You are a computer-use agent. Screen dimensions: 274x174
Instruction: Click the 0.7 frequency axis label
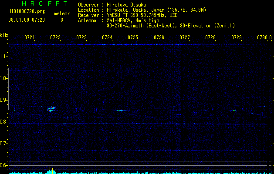(x=3, y=144)
